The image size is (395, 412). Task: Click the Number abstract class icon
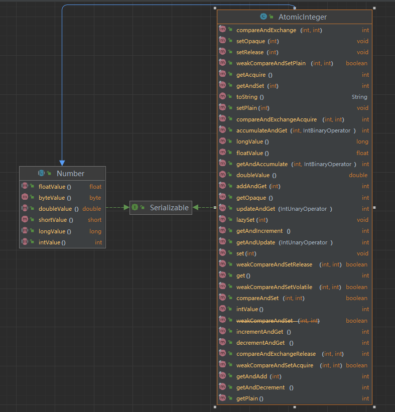tap(42, 174)
